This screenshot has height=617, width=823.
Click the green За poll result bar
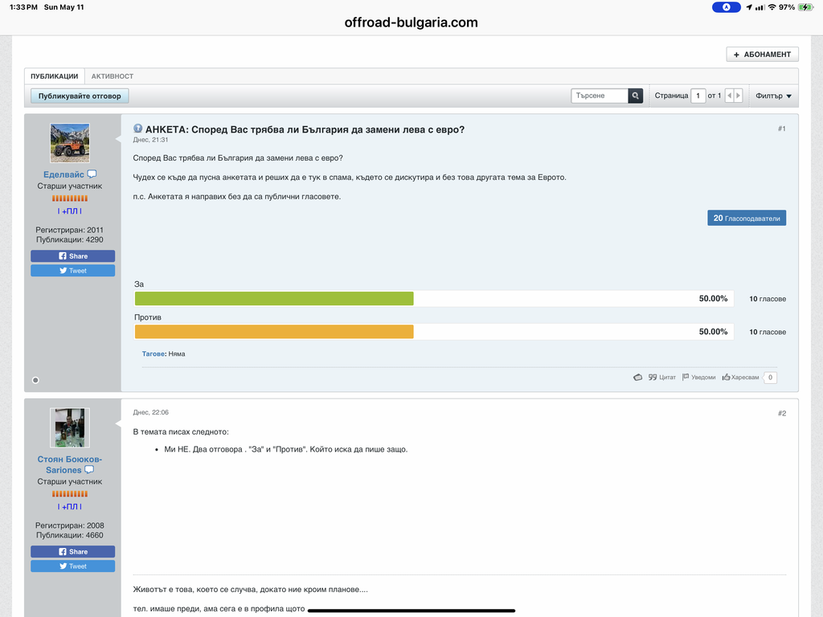274,299
